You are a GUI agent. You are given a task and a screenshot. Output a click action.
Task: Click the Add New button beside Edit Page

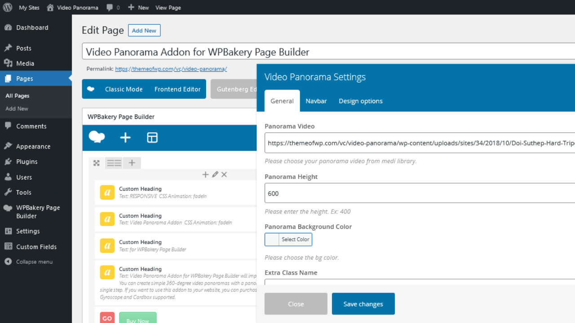pos(144,31)
